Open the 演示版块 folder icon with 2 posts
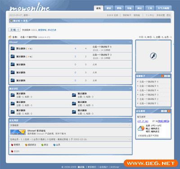Screen dimensions: 180x169 point(13,56)
